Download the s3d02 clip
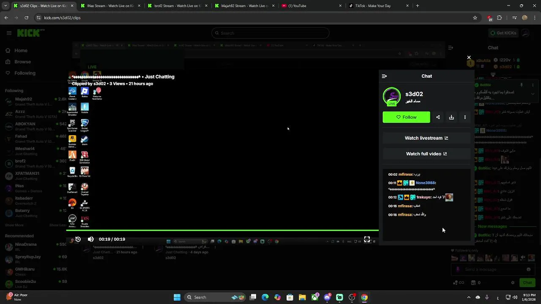This screenshot has width=541, height=304. (451, 117)
